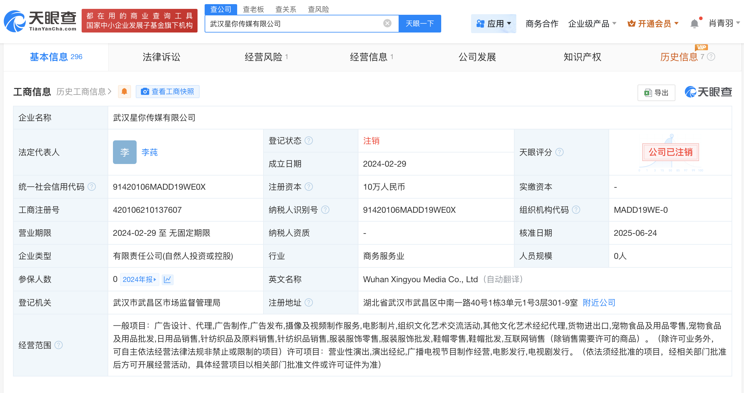Expand the 企业级产品 dropdown

[592, 23]
